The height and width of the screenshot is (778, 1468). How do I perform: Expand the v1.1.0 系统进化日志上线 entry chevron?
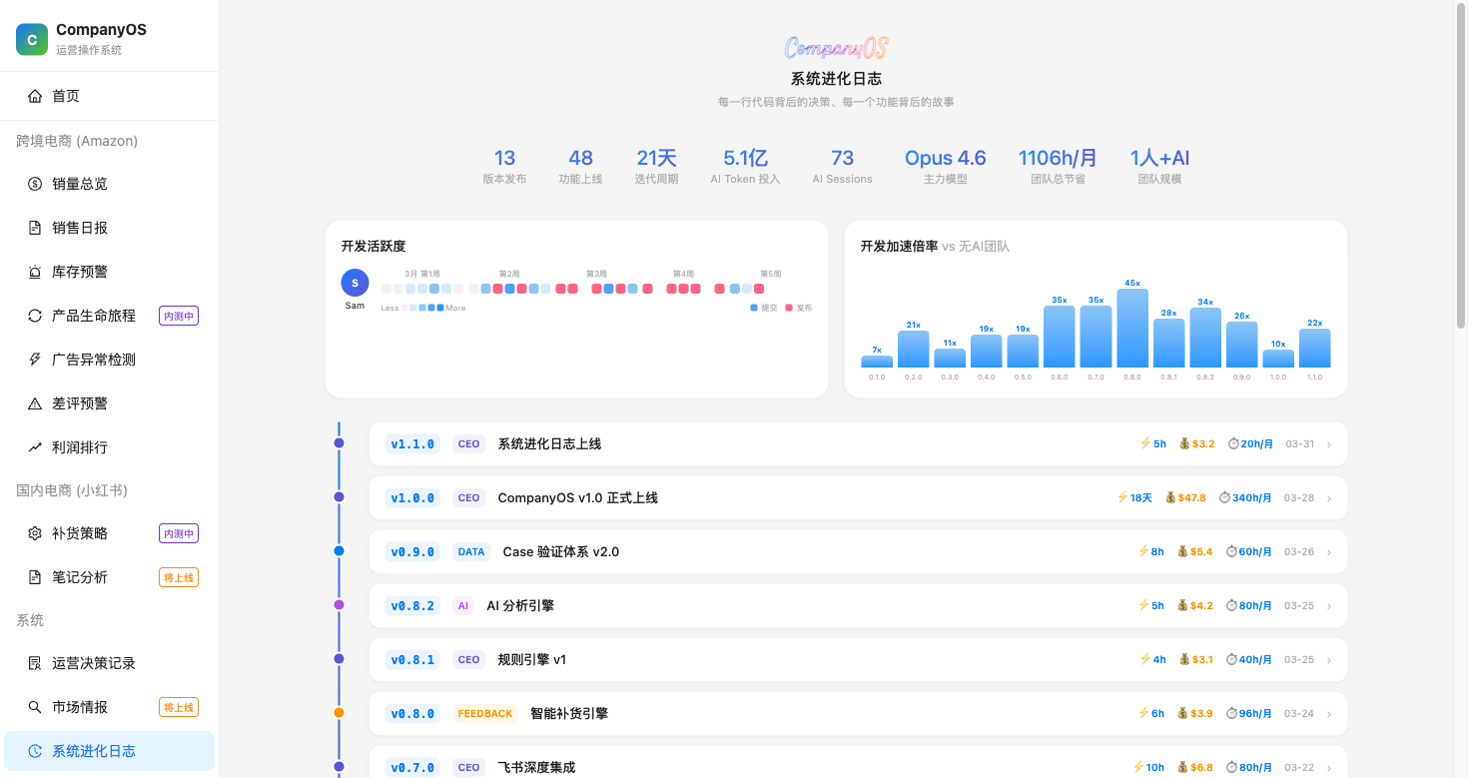click(x=1329, y=444)
